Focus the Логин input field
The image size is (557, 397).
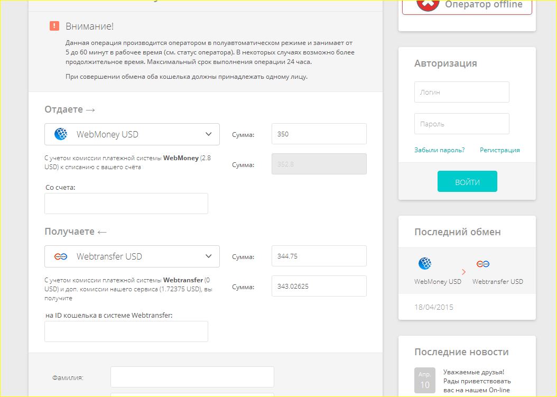coord(461,92)
